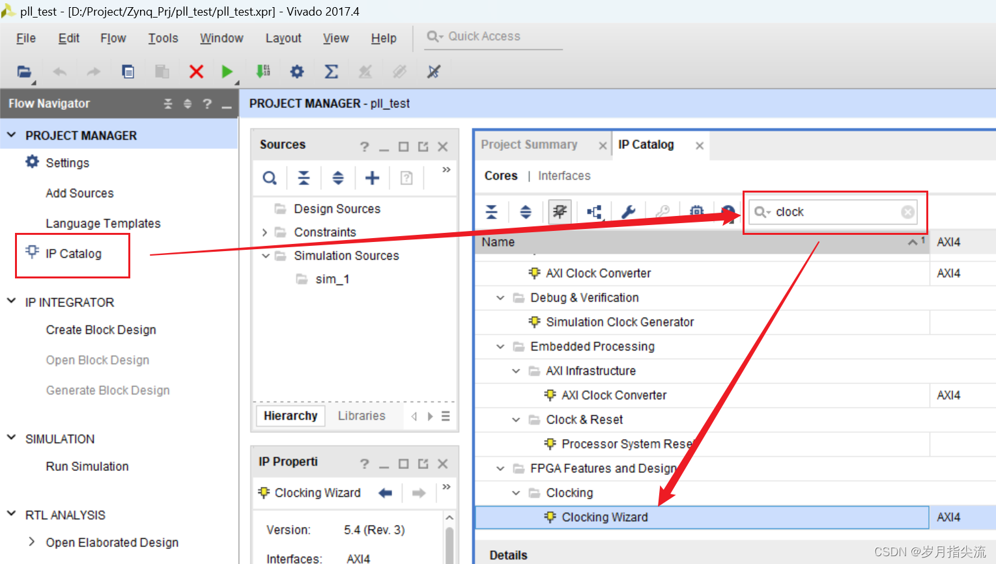The image size is (996, 564).
Task: Open the Tools menu
Action: click(163, 38)
